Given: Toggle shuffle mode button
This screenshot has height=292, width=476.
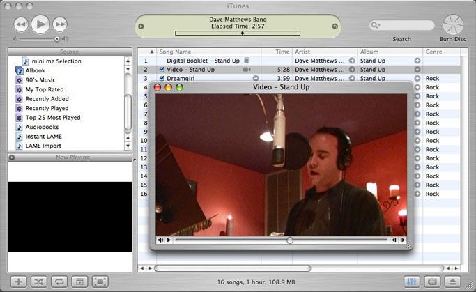Looking at the screenshot, I should point(39,282).
